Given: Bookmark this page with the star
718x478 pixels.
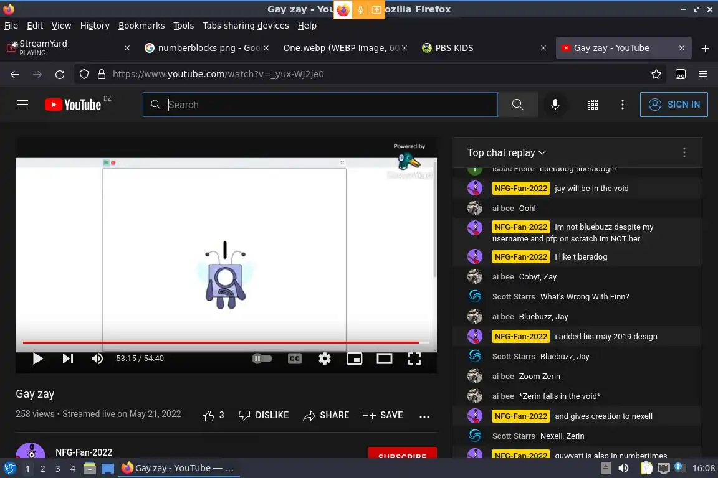Looking at the screenshot, I should [656, 74].
